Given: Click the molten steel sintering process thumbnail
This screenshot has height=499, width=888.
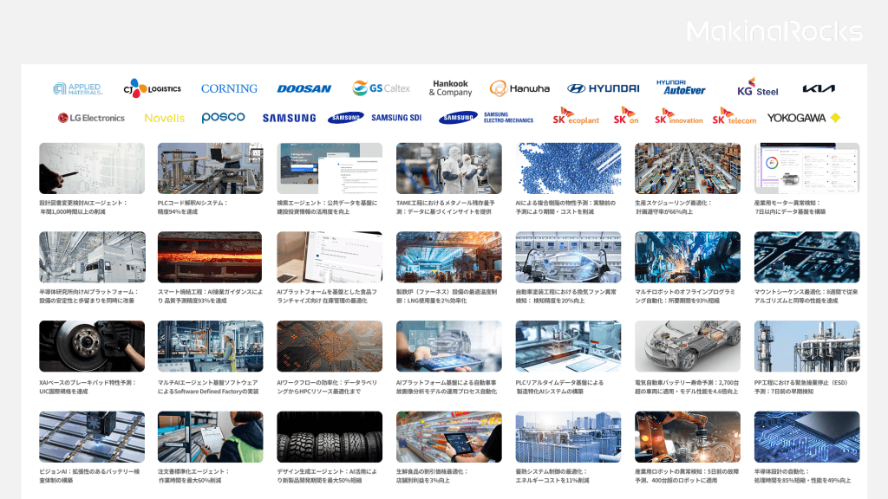Looking at the screenshot, I should (x=210, y=257).
